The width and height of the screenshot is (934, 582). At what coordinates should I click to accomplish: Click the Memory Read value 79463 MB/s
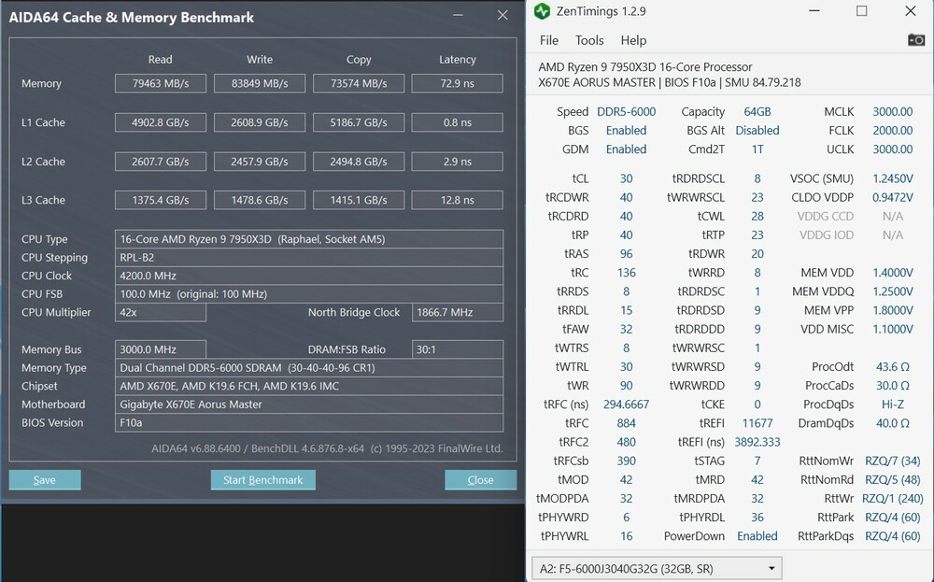tap(161, 83)
